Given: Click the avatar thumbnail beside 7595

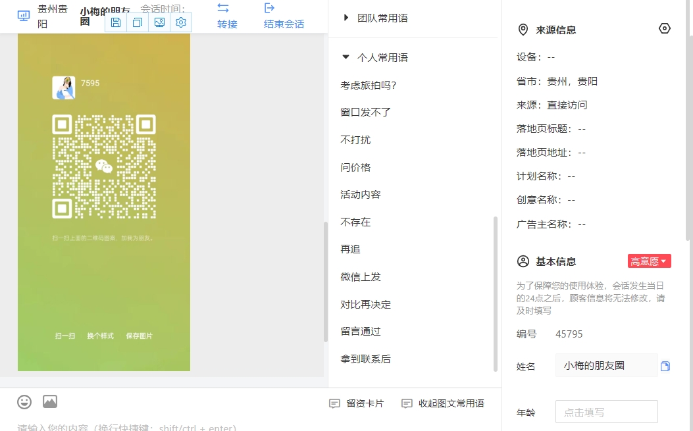Looking at the screenshot, I should click(64, 88).
